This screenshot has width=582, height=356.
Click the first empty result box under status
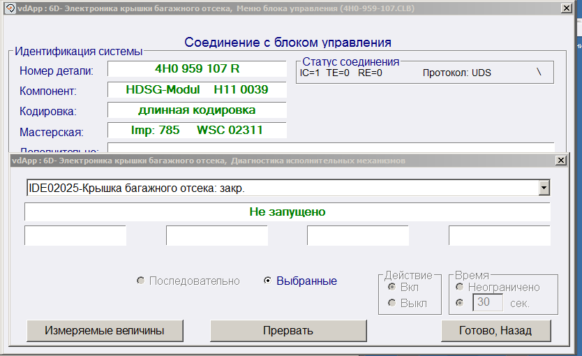click(x=75, y=236)
